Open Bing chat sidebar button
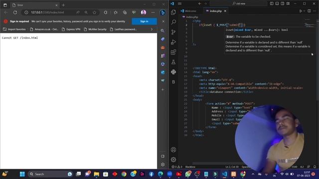The image size is (319, 179). [x=162, y=12]
